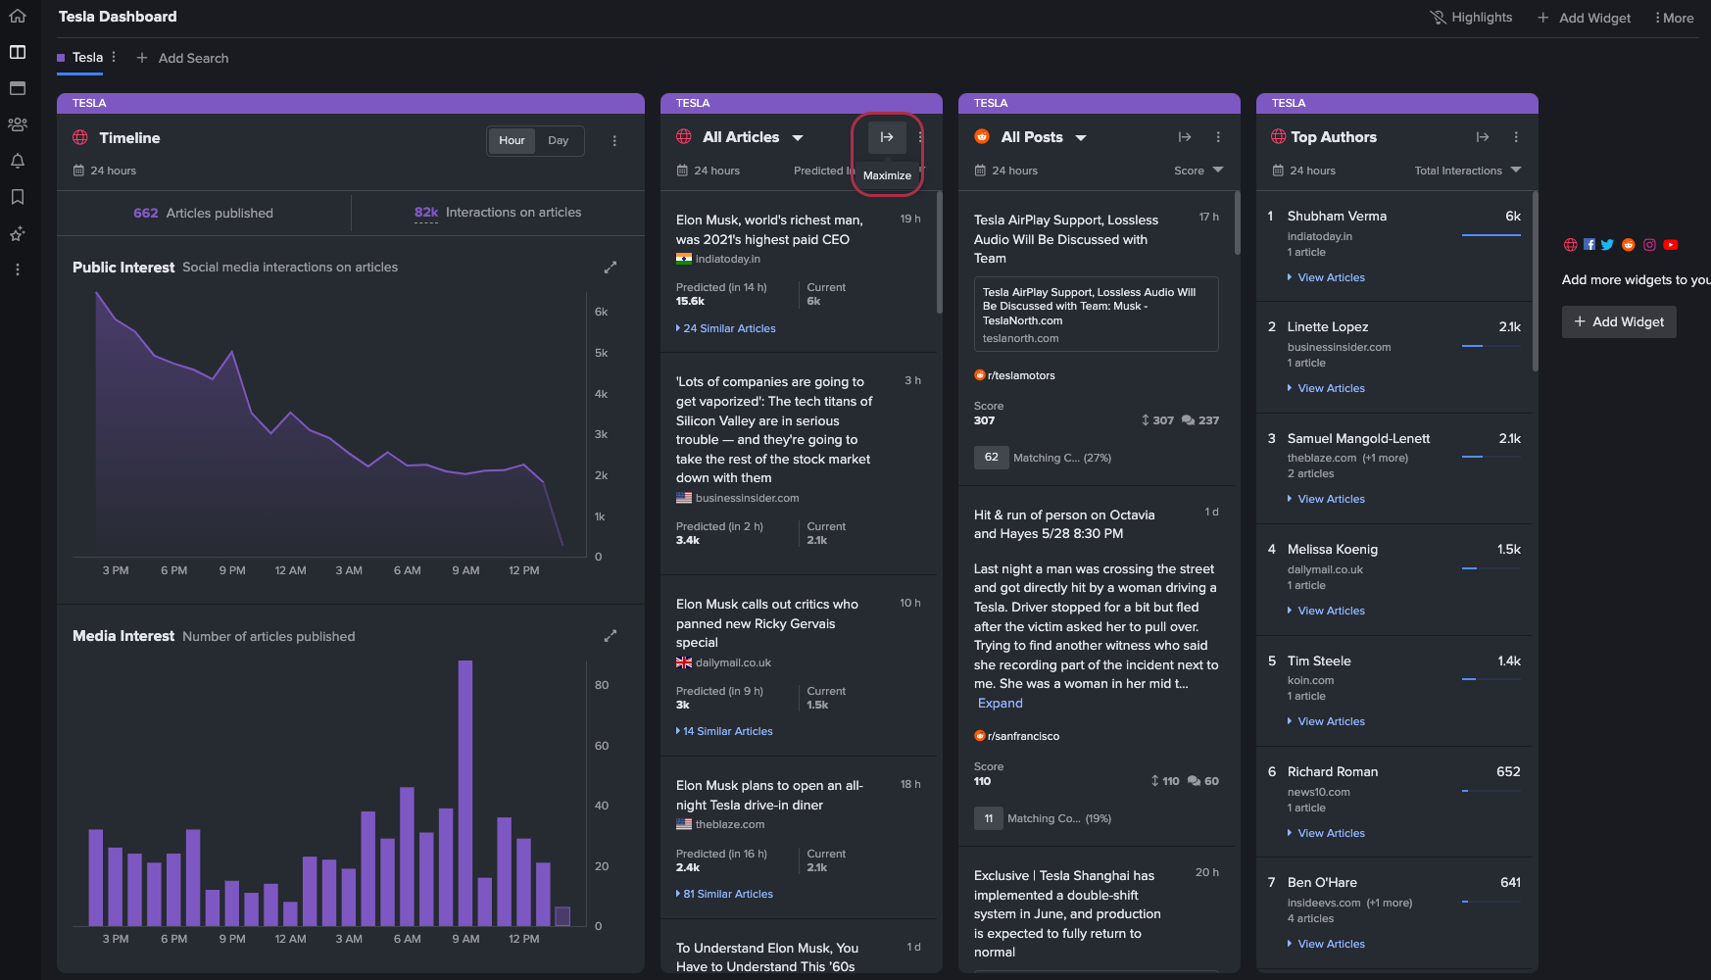This screenshot has height=980, width=1711.
Task: Expand View Articles for Linette Lopez
Action: tap(1327, 388)
